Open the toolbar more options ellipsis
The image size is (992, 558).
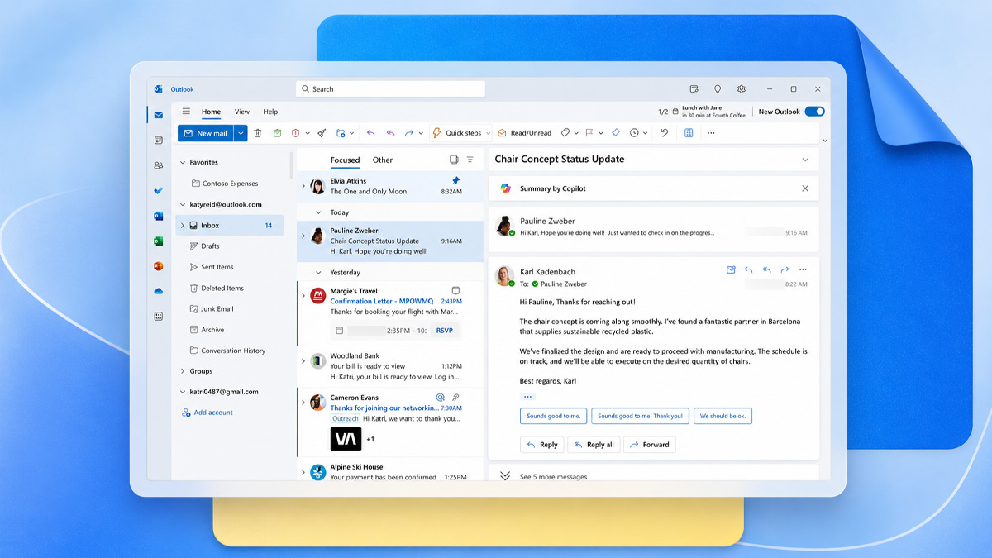tap(710, 133)
